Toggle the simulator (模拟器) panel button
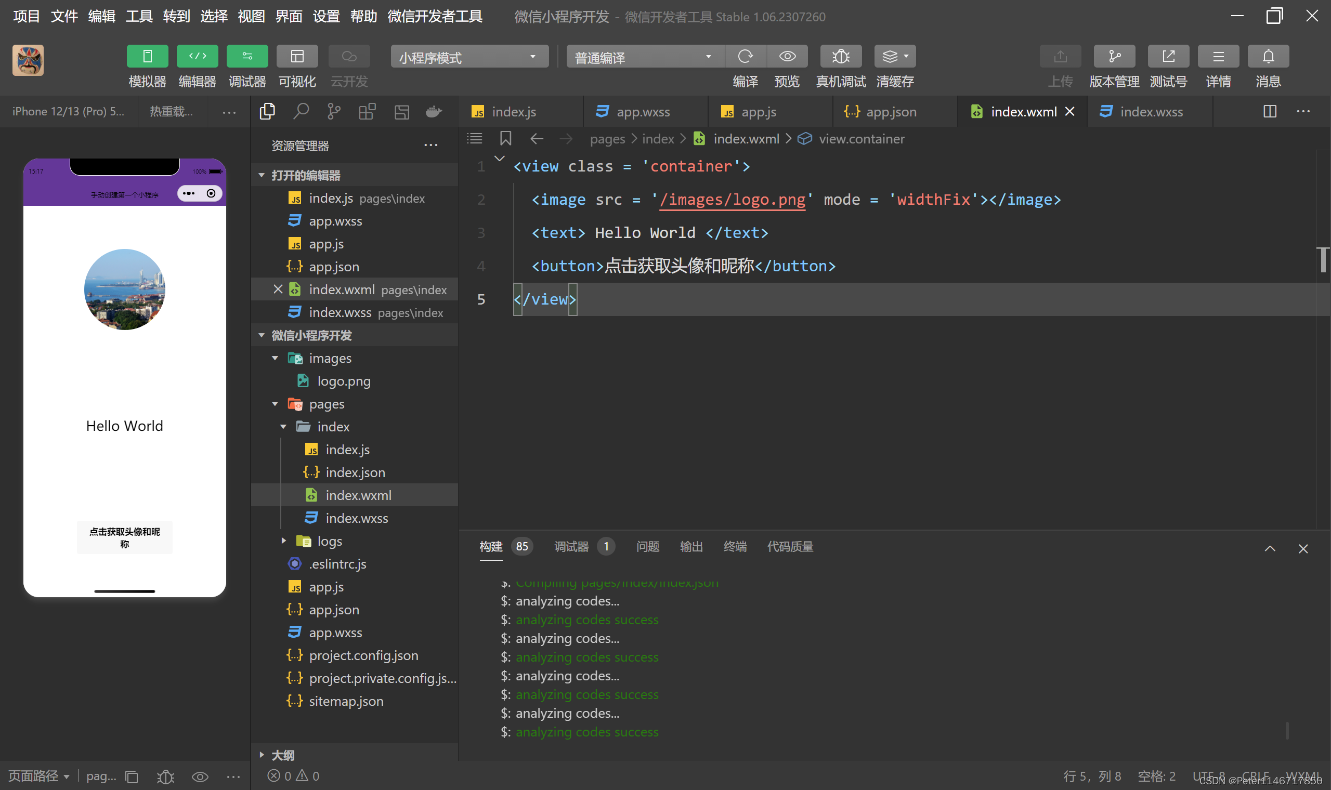Viewport: 1331px width, 790px height. tap(148, 57)
